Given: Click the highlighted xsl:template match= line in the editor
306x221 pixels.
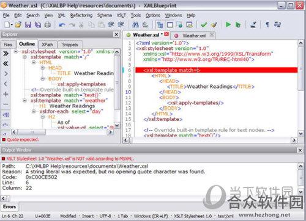Looking at the screenshot, I should (x=216, y=70).
